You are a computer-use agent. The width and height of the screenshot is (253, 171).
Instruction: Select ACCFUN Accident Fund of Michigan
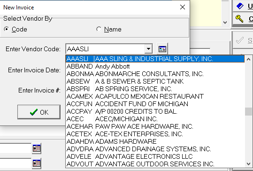click(x=155, y=104)
